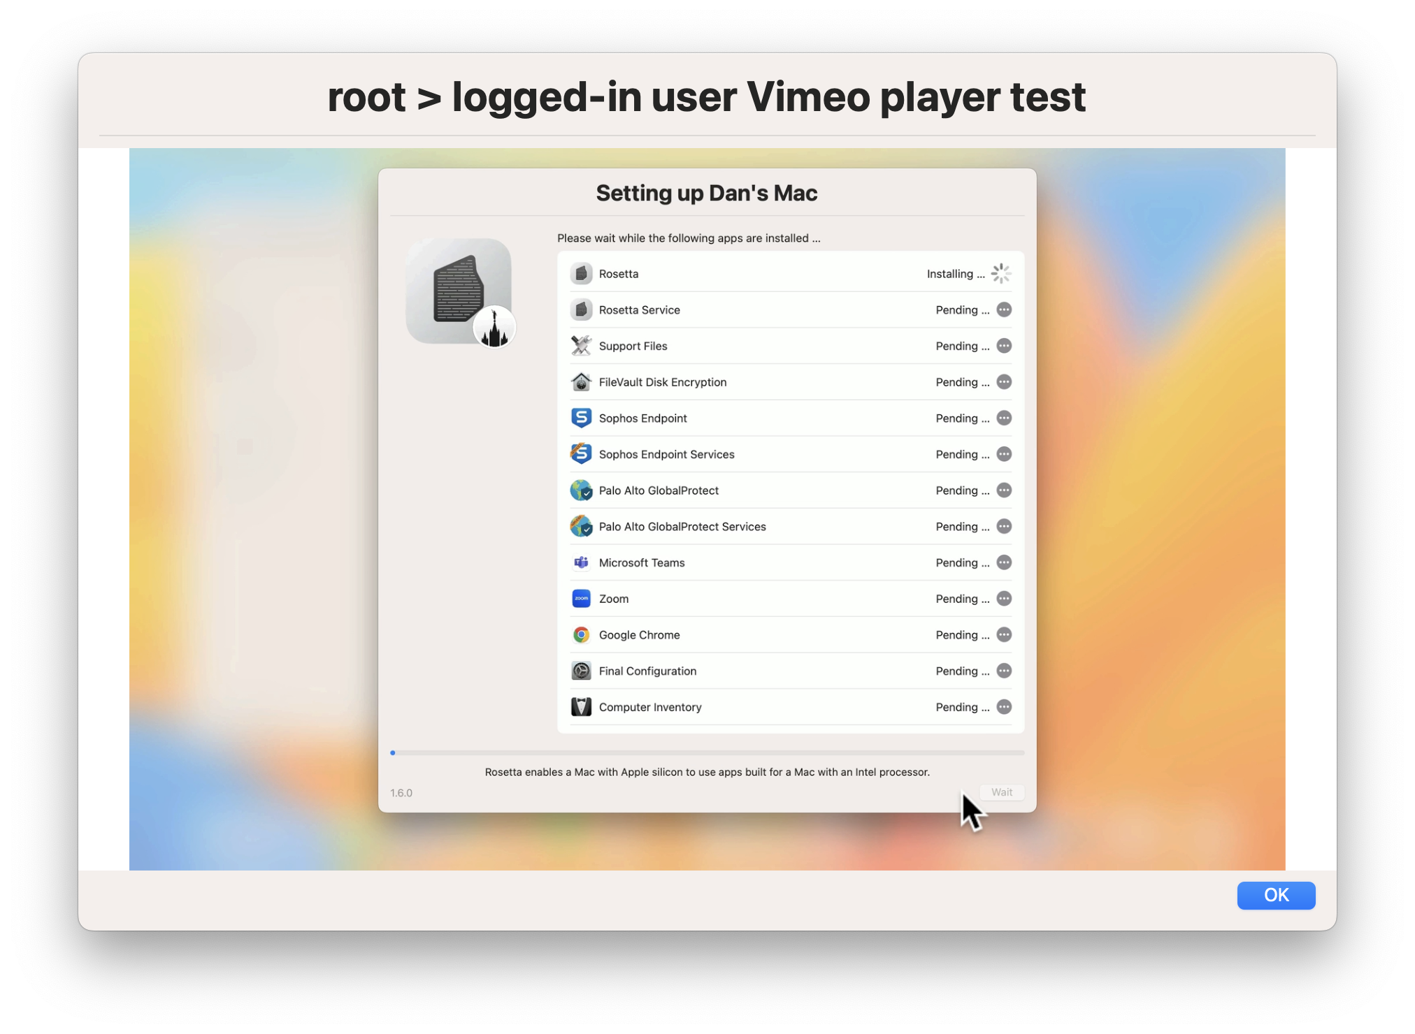Click the Zoom app icon

point(582,599)
